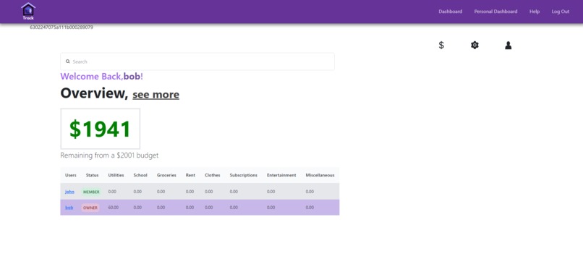Screen dimensions: 583x264
Task: Open the dollar sign budget icon
Action: [x=441, y=45]
